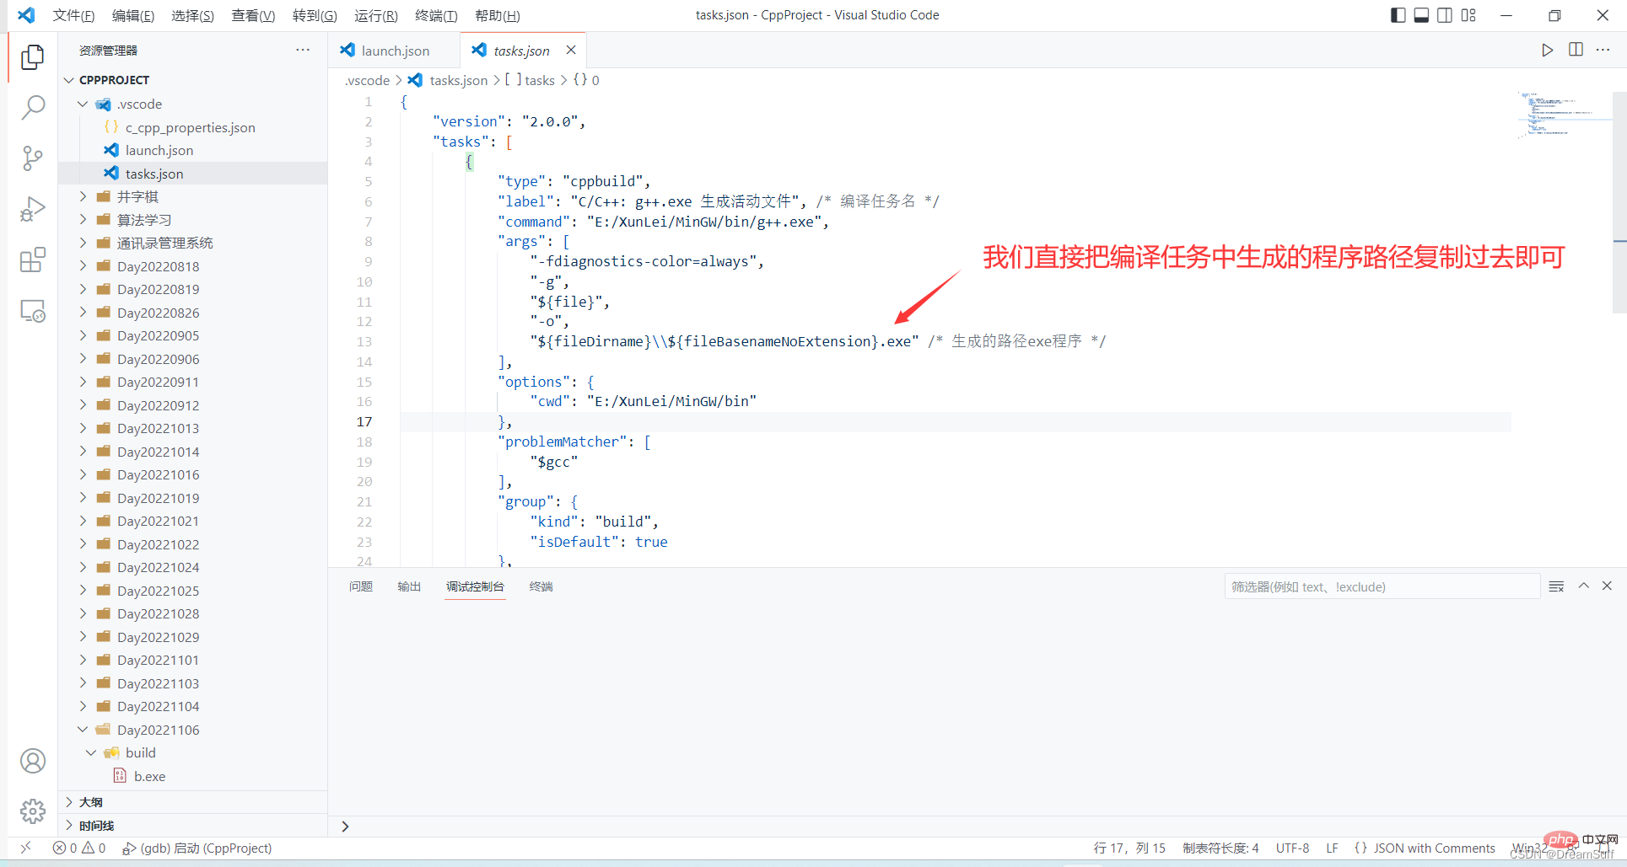
Task: Collapse the .vscode folder
Action: tap(83, 104)
